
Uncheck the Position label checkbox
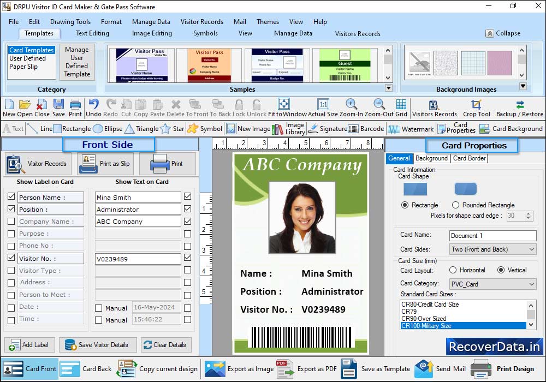11,209
